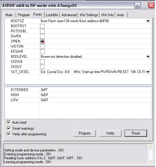Click the Verify button
156x167 pixels.
click(110, 133)
